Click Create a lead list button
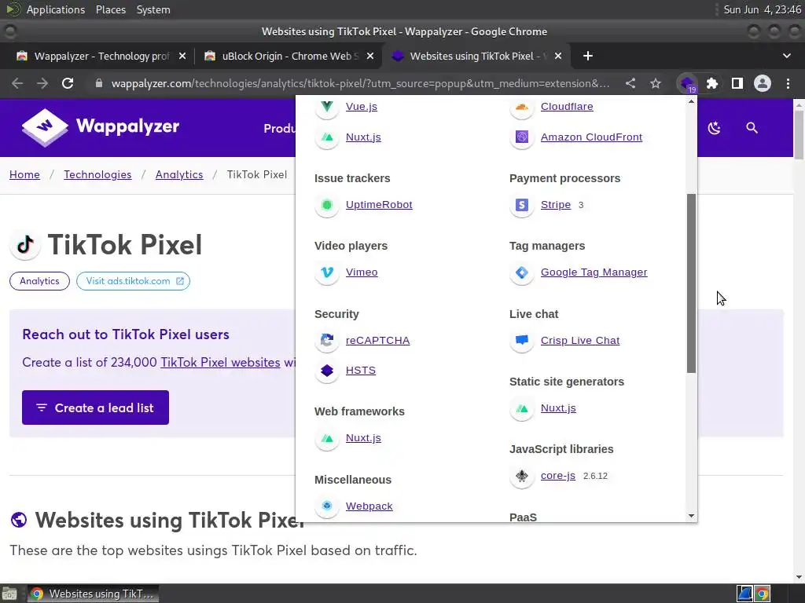The image size is (805, 603). pos(95,407)
